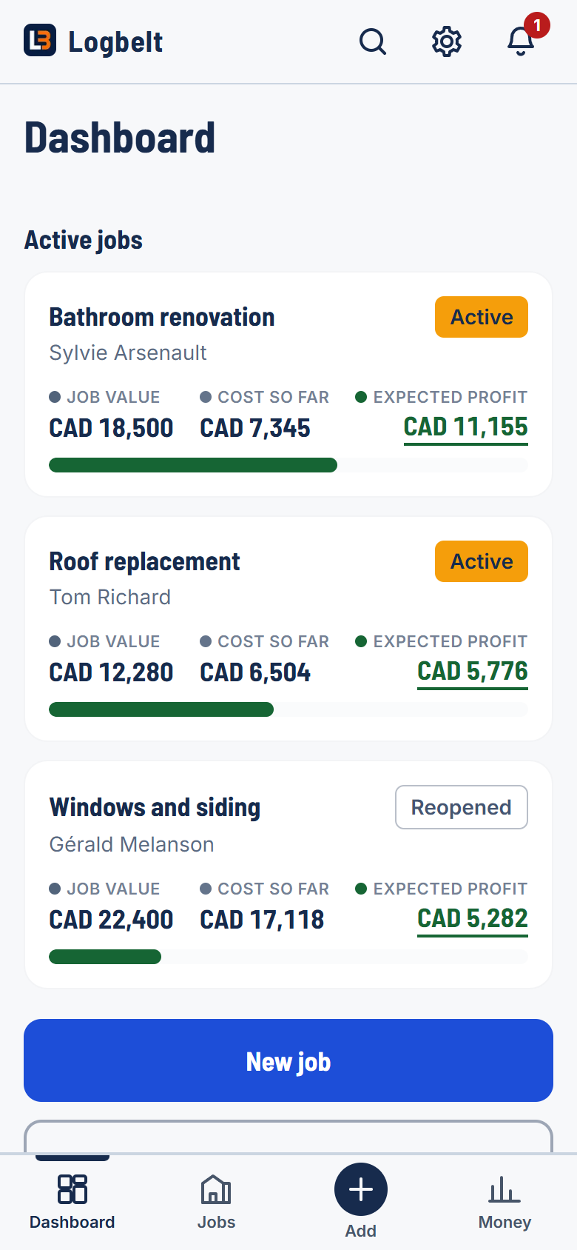Open search with the magnifier icon
The height and width of the screenshot is (1250, 577).
point(373,41)
